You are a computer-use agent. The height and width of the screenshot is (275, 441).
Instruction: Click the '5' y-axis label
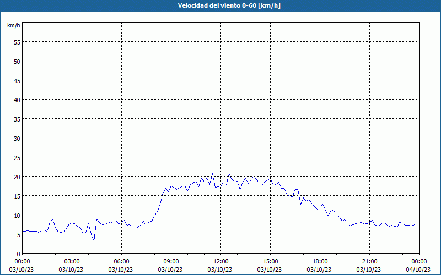(19, 235)
